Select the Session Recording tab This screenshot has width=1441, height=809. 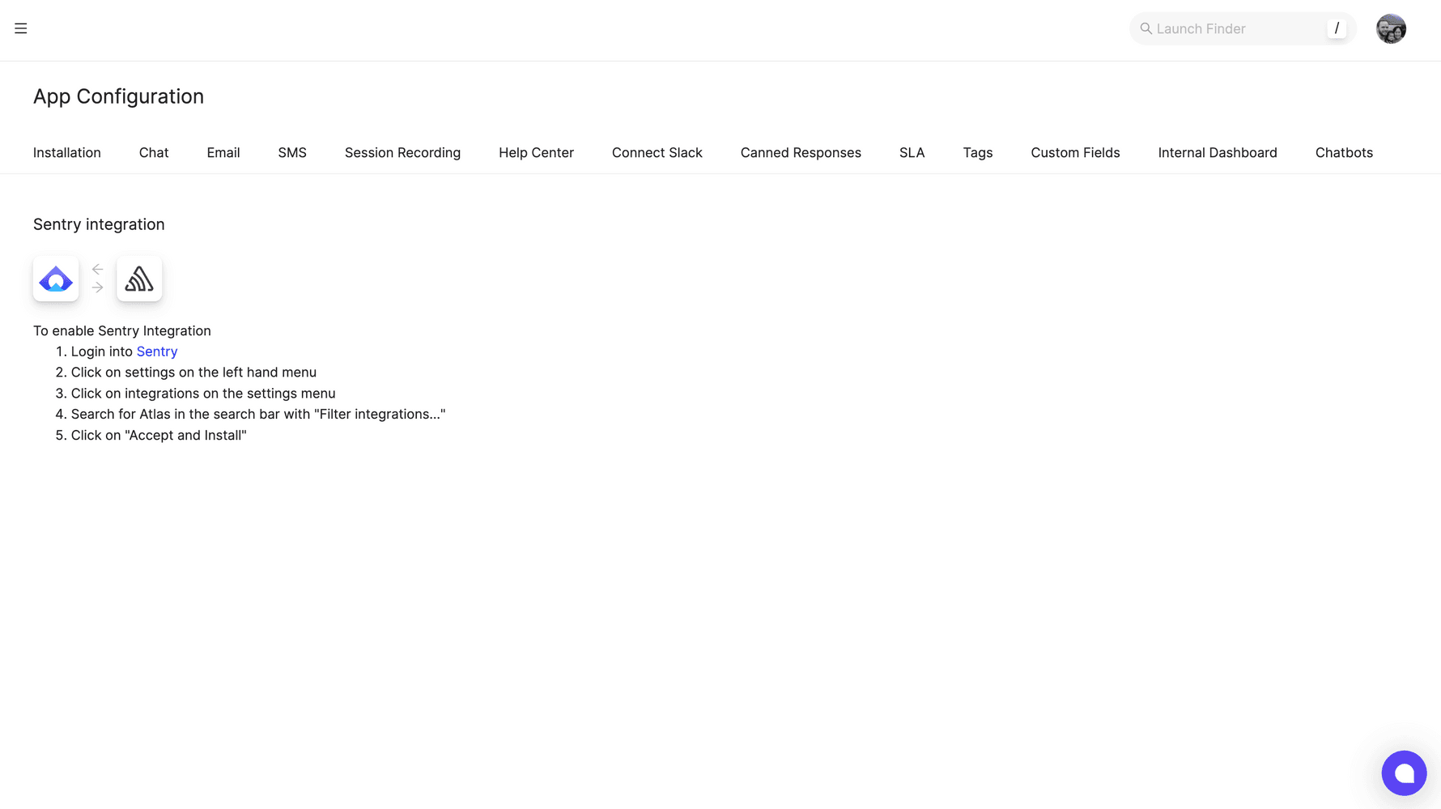pos(402,152)
